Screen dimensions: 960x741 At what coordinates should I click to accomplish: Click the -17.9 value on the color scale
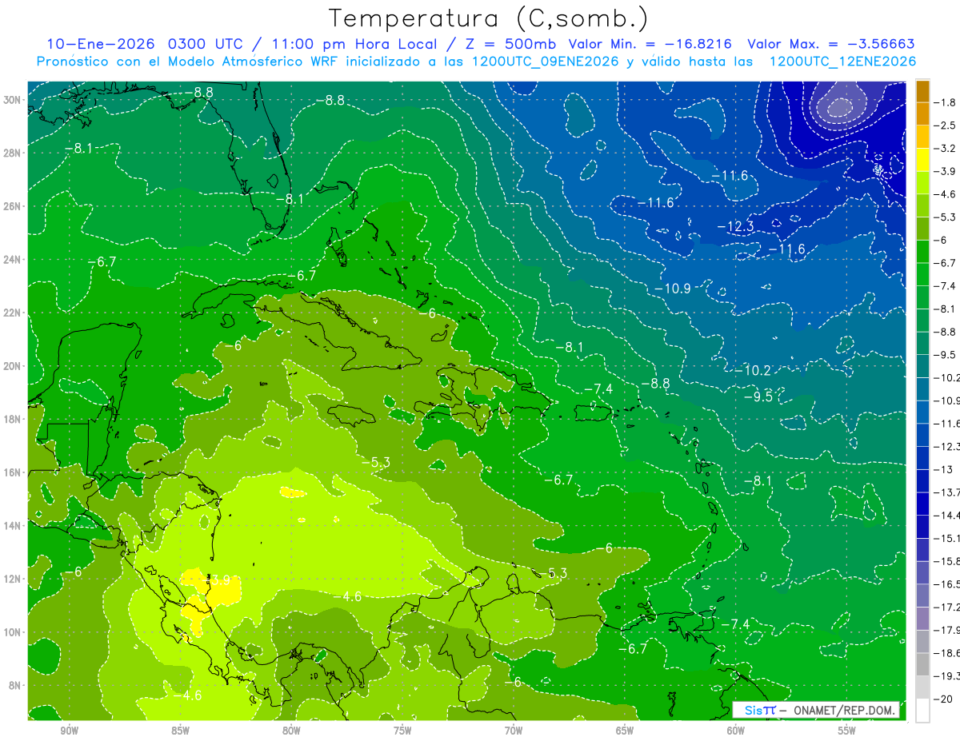pyautogui.click(x=947, y=630)
